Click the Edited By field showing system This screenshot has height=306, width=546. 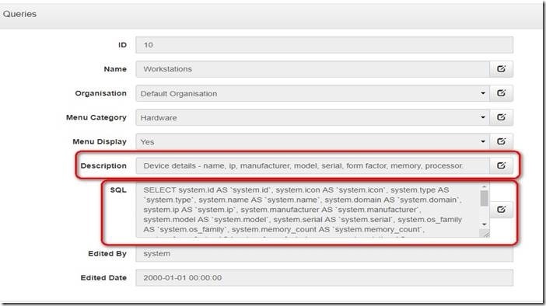click(x=324, y=253)
